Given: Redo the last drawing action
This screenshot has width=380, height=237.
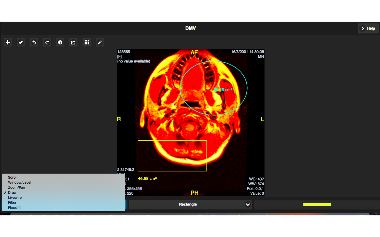Looking at the screenshot, I should (x=47, y=42).
